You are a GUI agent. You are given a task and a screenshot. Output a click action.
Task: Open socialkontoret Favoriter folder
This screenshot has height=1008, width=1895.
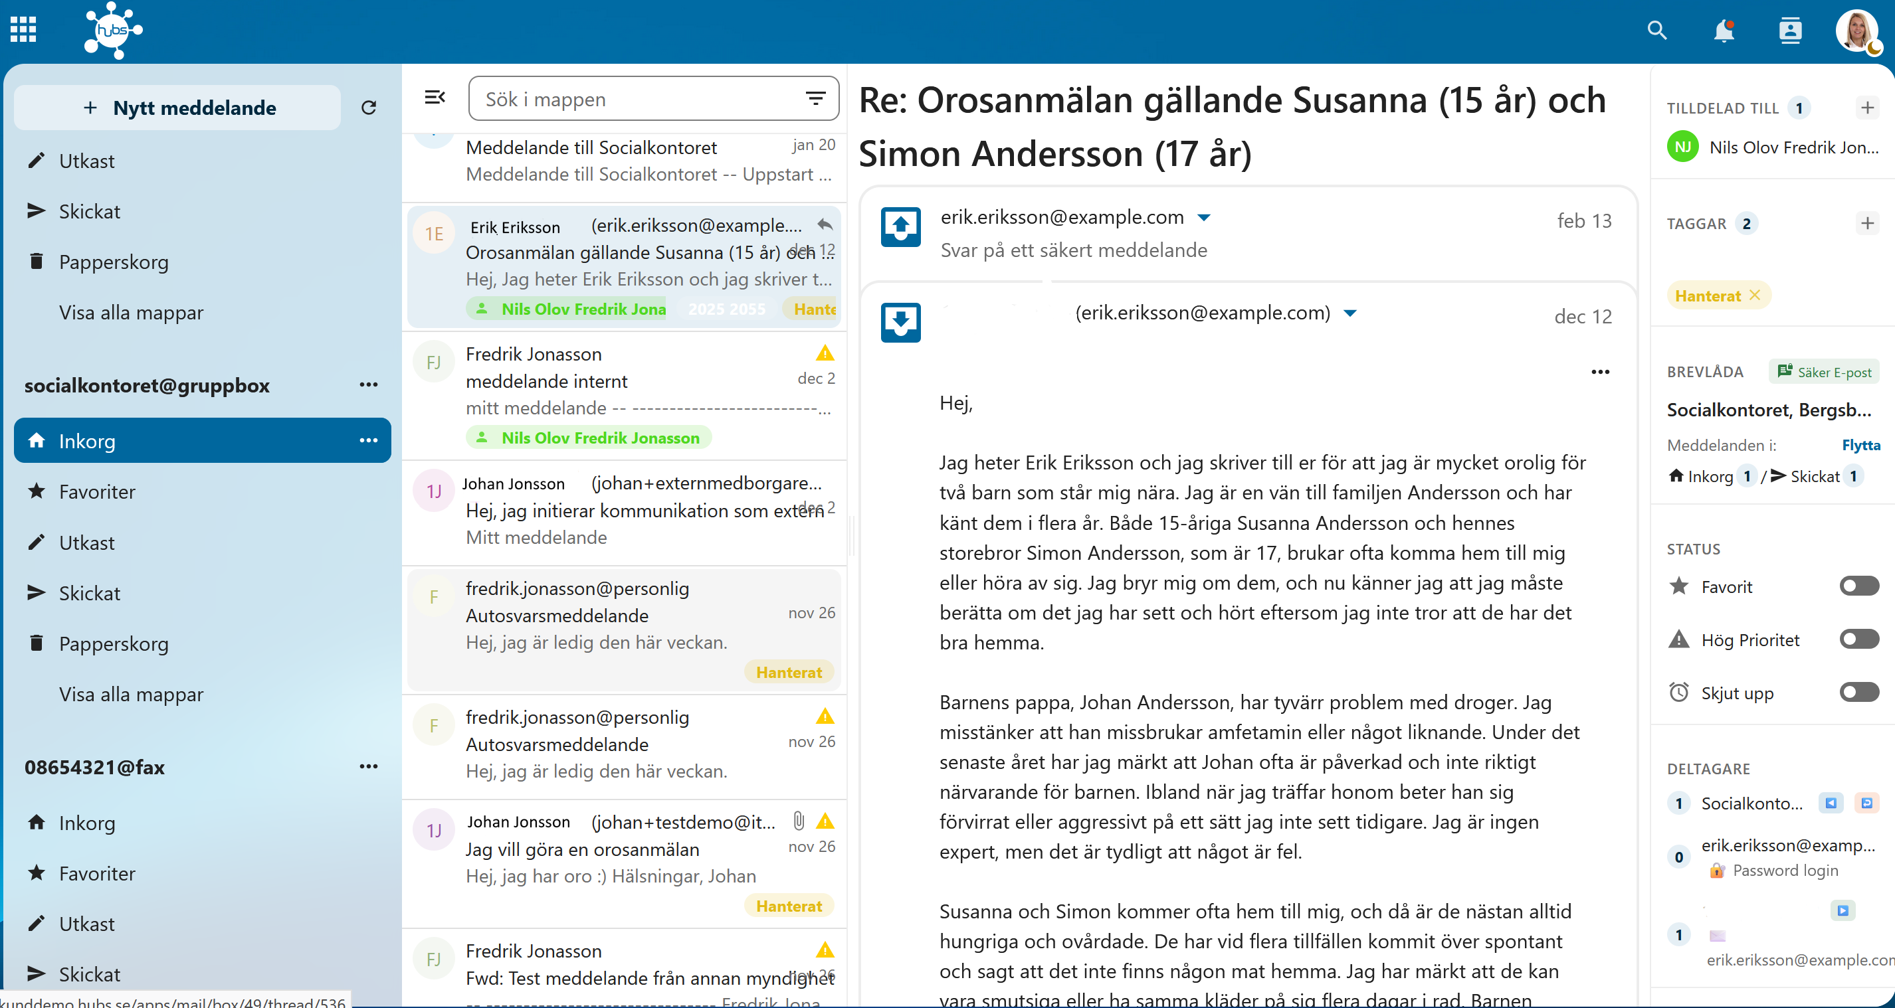coord(203,491)
